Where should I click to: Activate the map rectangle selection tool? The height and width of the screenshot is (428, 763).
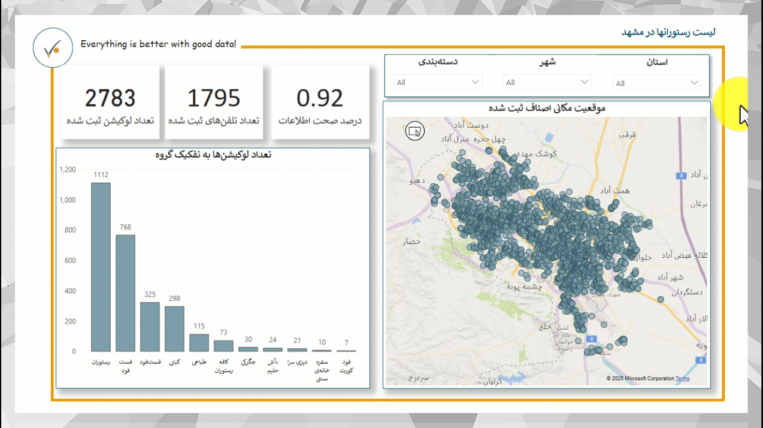pos(414,131)
